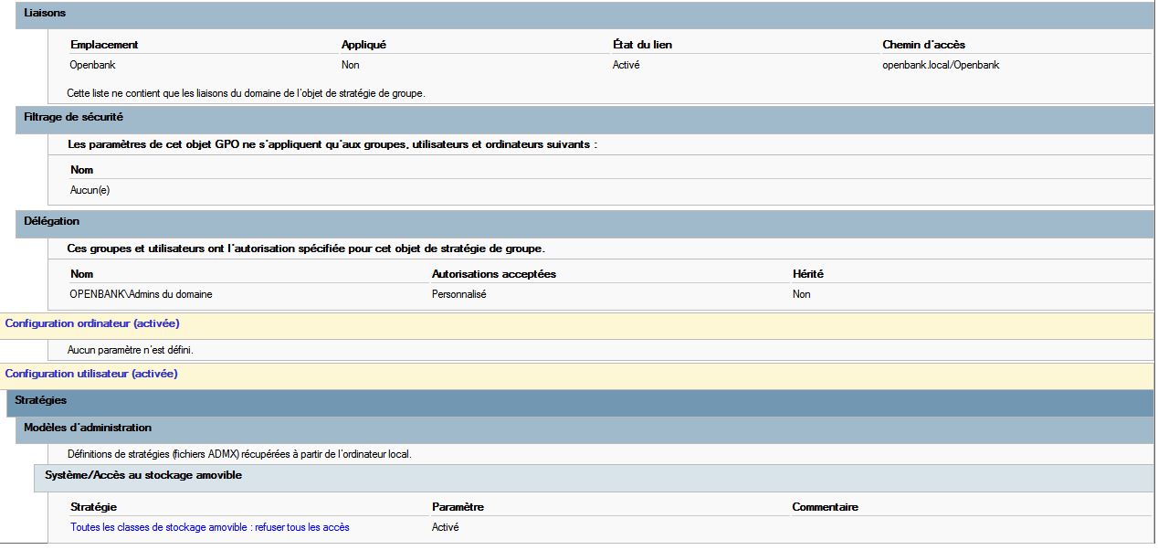Image resolution: width=1158 pixels, height=550 pixels.
Task: Collapse the Délégation section header
Action: pyautogui.click(x=51, y=222)
